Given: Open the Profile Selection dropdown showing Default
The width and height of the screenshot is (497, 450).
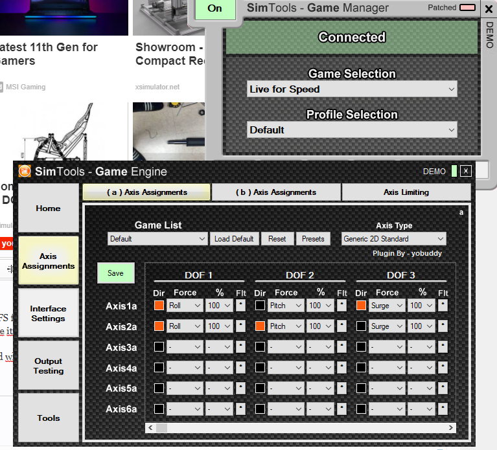Looking at the screenshot, I should (x=352, y=130).
